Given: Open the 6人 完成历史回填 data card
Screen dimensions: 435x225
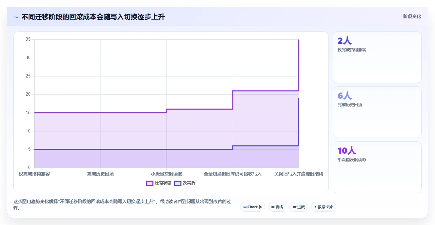Looking at the screenshot, I should (x=377, y=112).
